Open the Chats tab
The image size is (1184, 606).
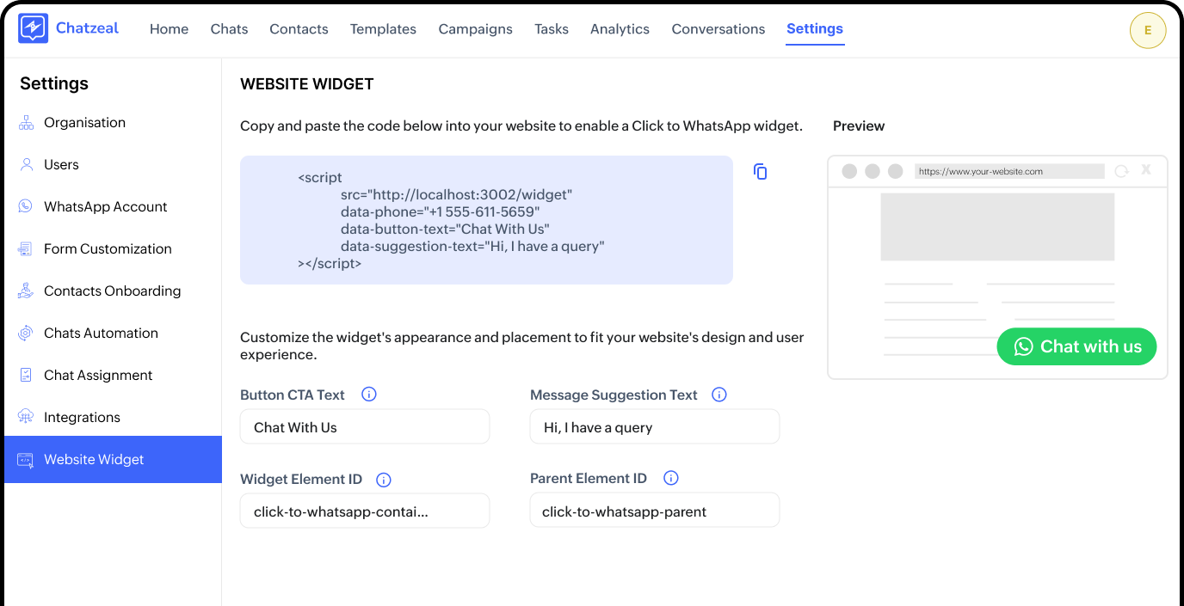click(229, 29)
